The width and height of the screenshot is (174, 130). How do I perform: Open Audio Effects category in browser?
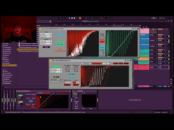coord(7,49)
